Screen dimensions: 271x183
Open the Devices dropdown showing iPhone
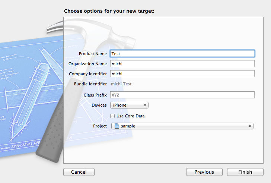click(129, 105)
